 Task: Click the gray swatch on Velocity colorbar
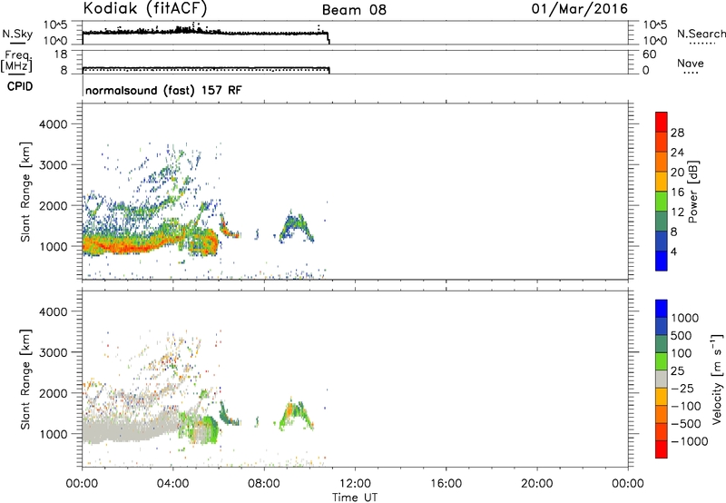(662, 379)
